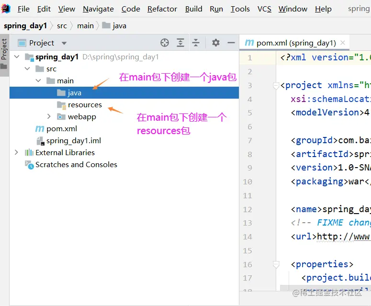The image size is (371, 306).
Task: Open the Code menu
Action: click(131, 9)
